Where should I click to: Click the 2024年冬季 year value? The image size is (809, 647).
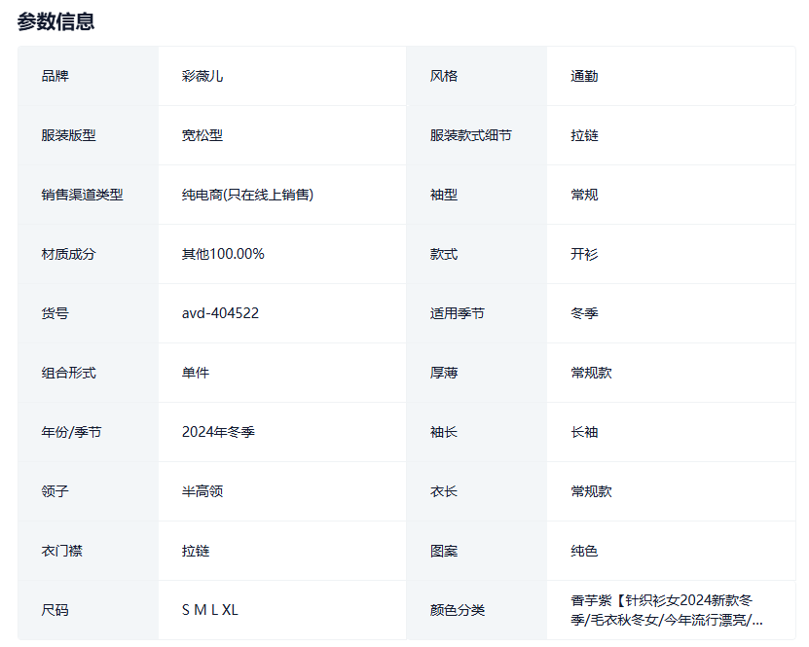pos(218,432)
